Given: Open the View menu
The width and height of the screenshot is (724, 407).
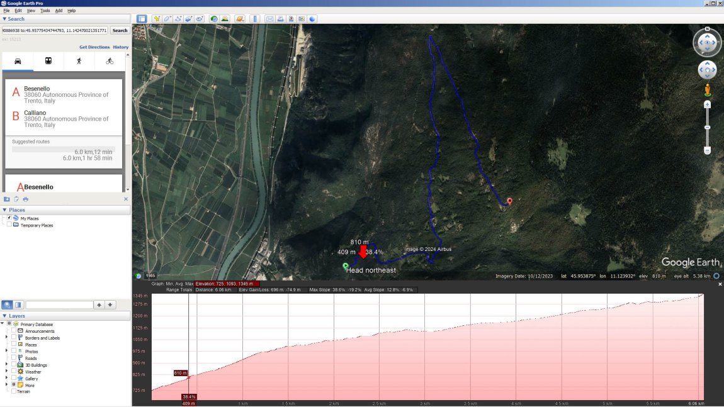Looking at the screenshot, I should coord(31,11).
